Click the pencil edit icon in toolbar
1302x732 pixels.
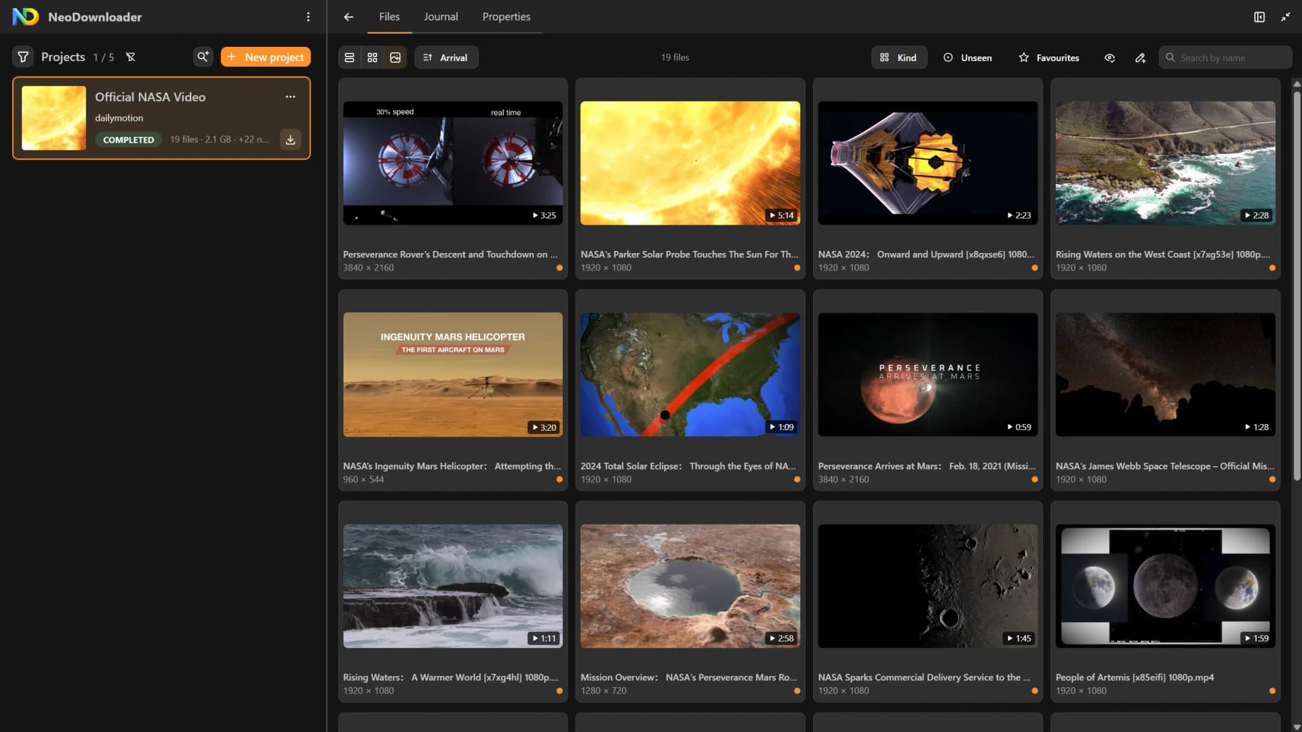point(1140,58)
